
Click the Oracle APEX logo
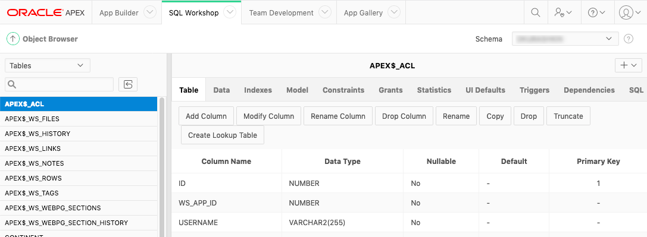tap(46, 12)
